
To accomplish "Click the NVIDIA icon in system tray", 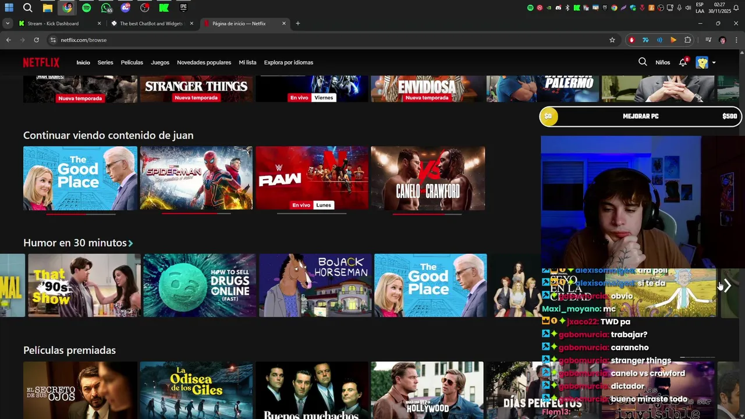I will coord(549,8).
